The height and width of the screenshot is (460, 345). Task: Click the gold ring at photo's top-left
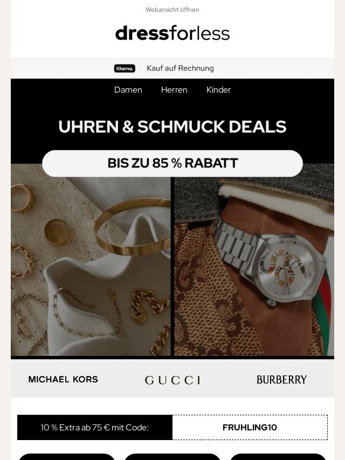pos(22,198)
